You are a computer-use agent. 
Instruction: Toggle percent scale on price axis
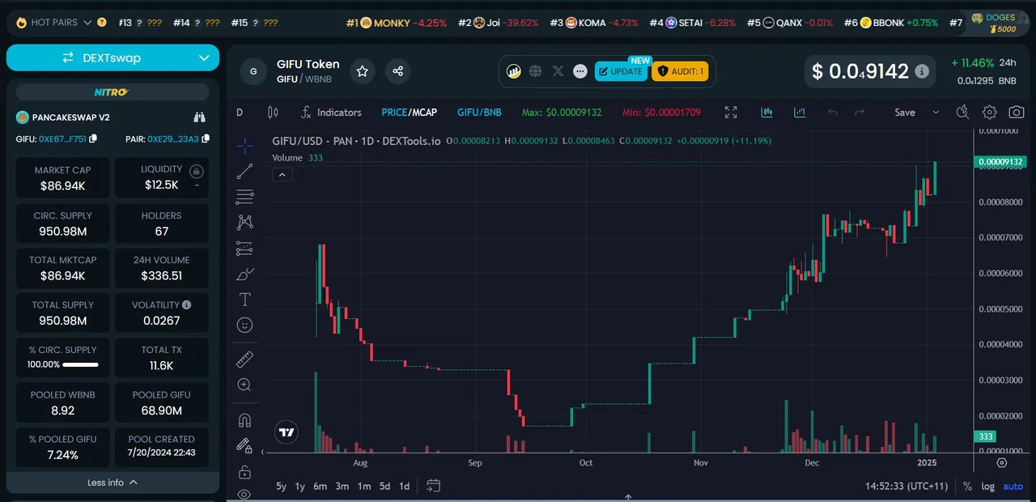coord(967,487)
